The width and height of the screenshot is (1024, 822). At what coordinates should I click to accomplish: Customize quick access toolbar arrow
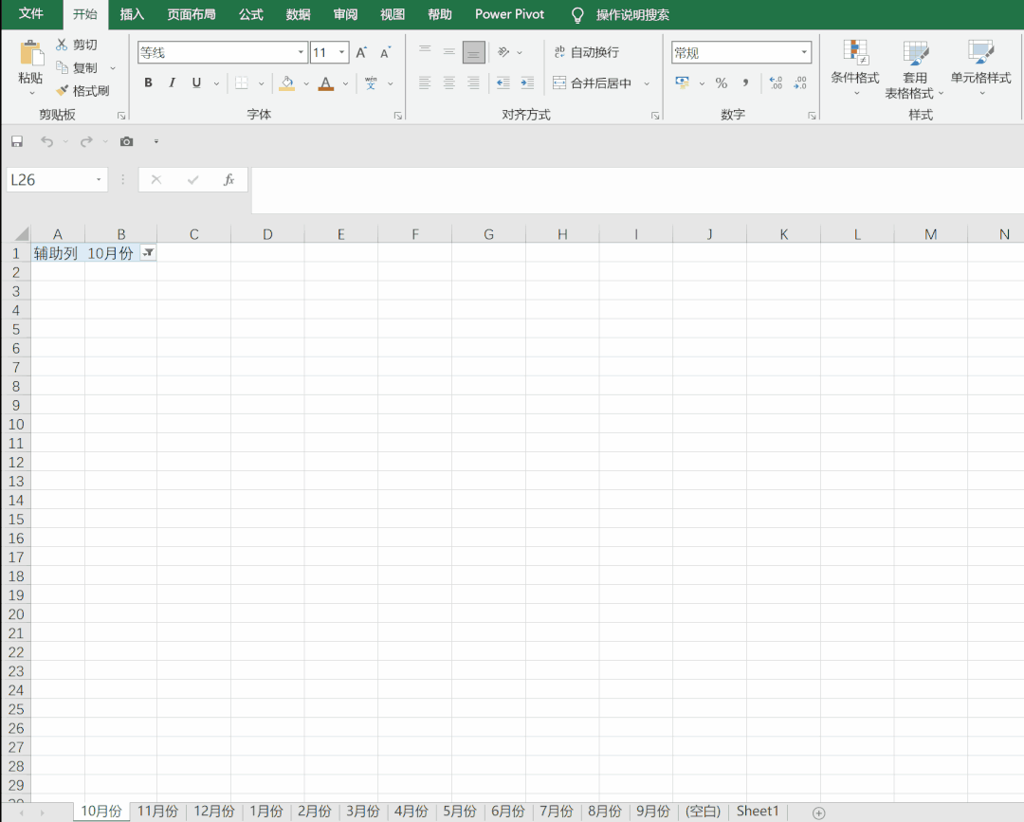(x=156, y=141)
